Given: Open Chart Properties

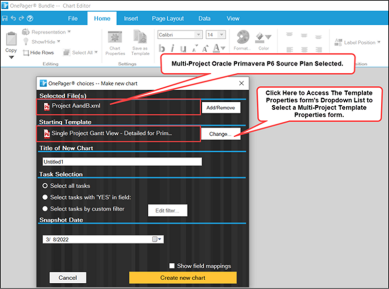Looking at the screenshot, I should click(x=115, y=43).
